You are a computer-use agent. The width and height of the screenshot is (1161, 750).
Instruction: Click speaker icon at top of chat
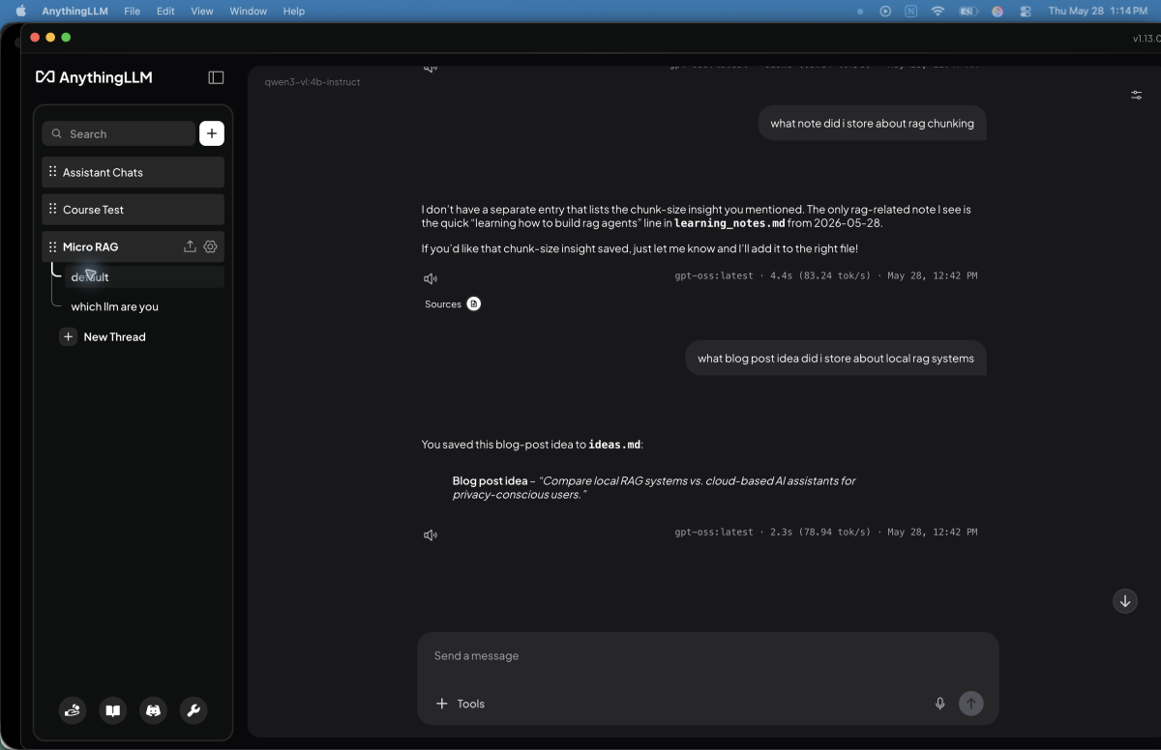coord(431,68)
